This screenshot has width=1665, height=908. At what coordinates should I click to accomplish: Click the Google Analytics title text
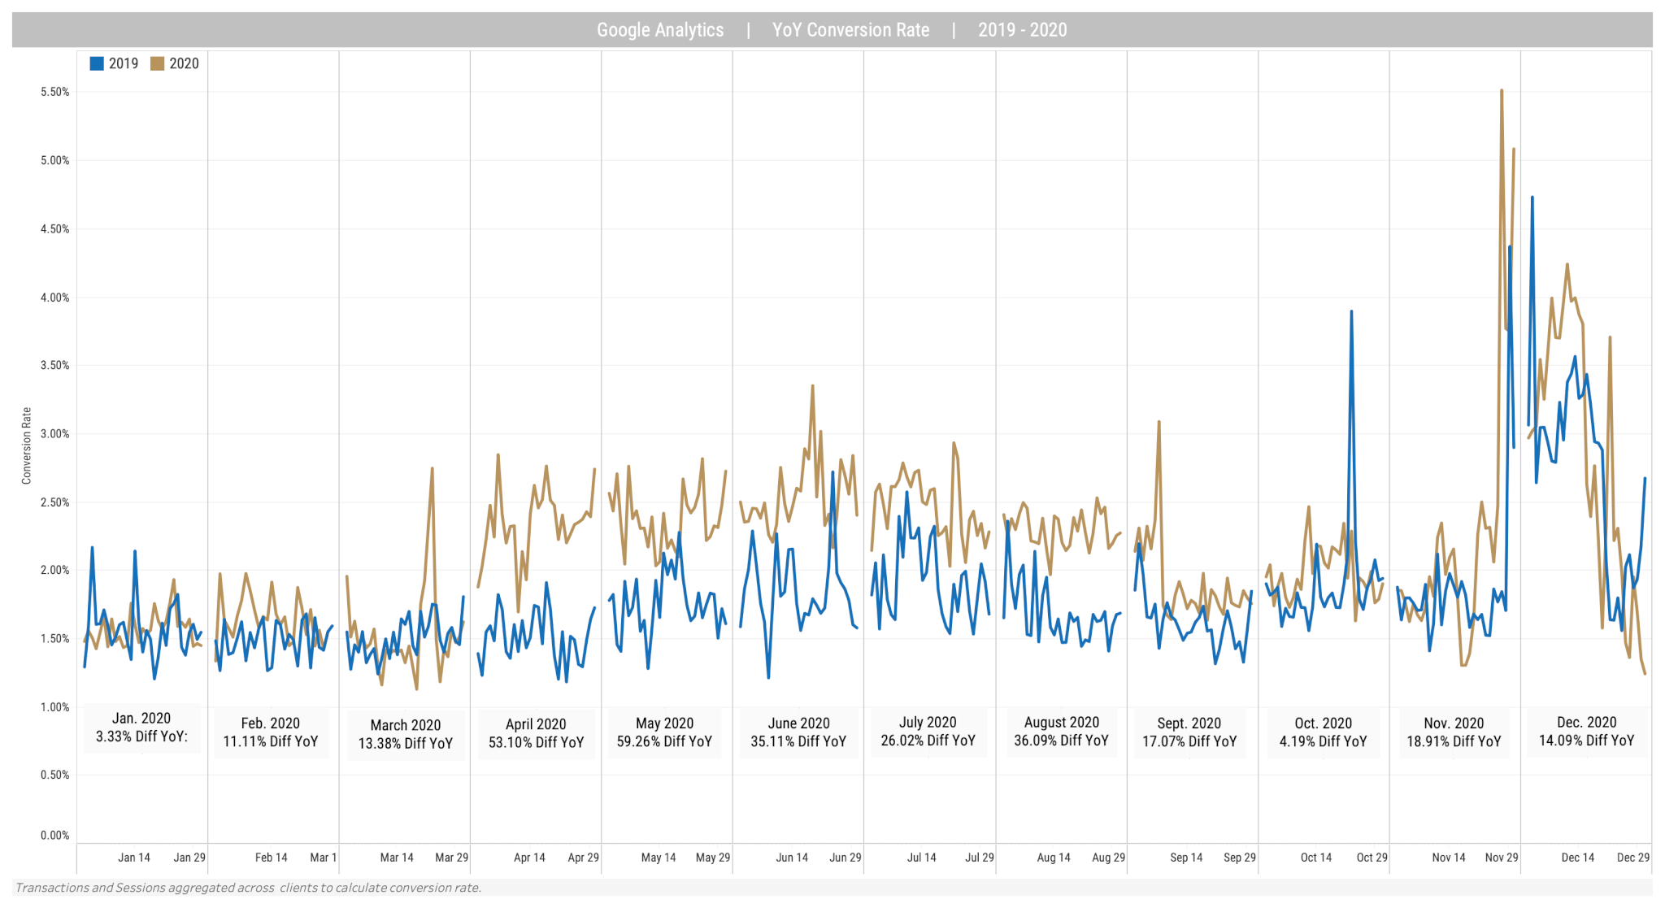pyautogui.click(x=660, y=30)
